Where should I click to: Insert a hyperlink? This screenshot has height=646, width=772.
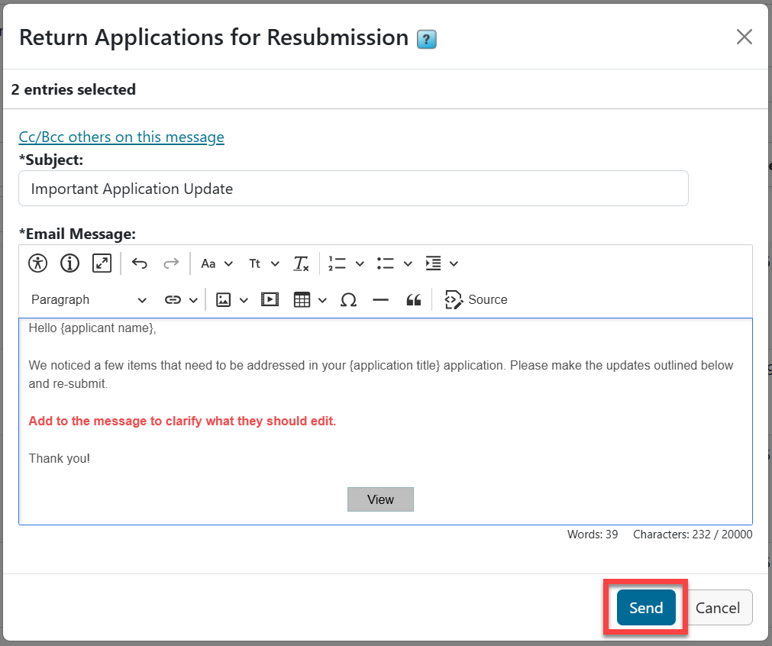coord(173,300)
